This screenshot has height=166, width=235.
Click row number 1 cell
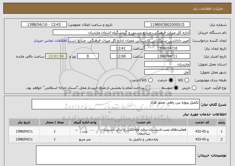(222, 131)
